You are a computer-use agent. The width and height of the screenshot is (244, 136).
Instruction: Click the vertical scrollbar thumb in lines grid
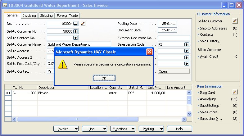click(189, 100)
